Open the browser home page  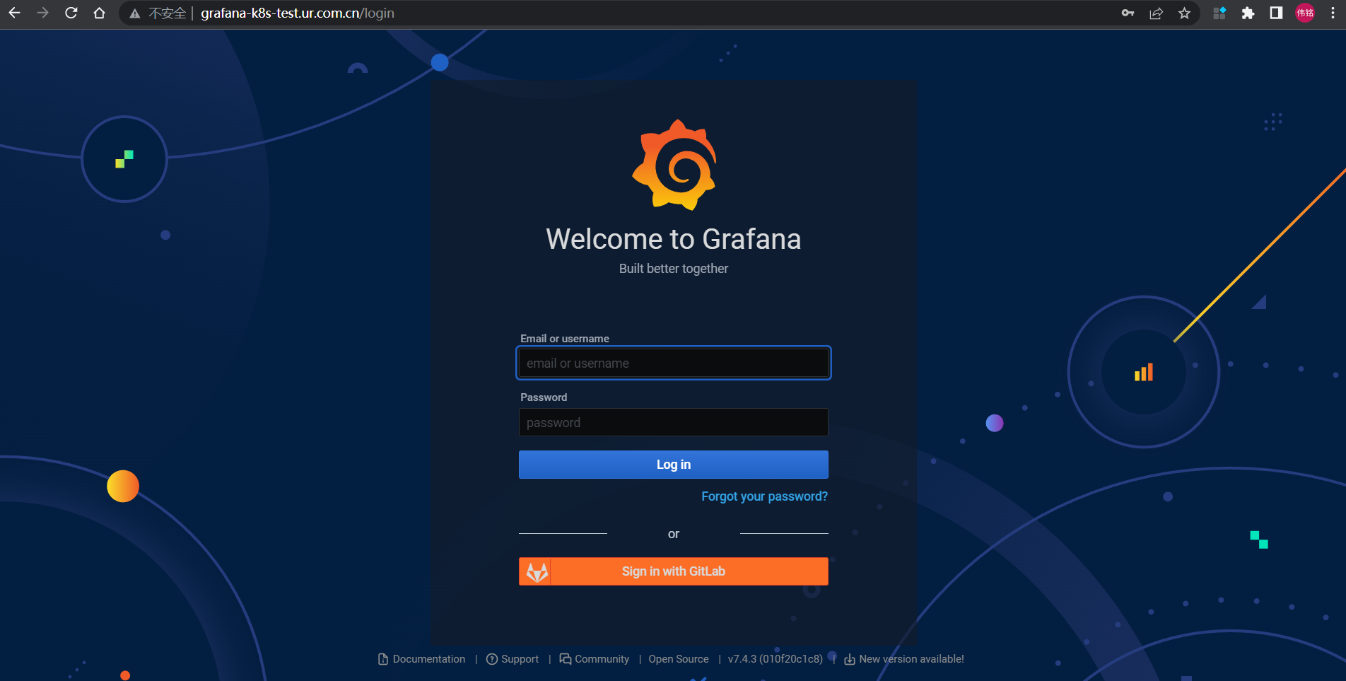[x=99, y=13]
